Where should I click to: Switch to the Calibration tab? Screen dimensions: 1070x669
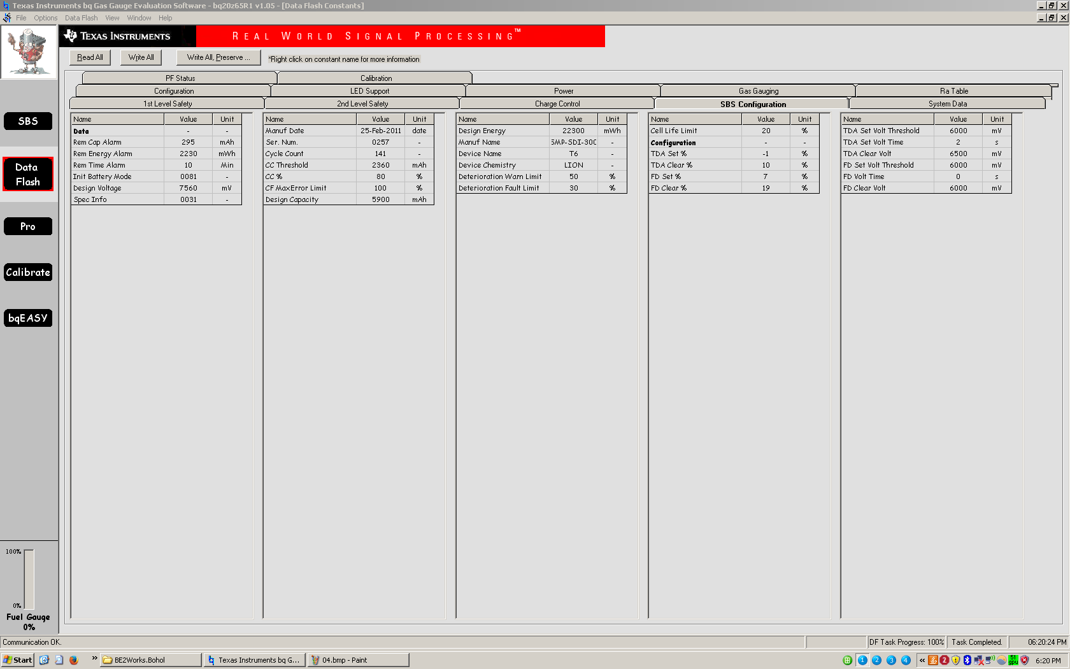[376, 78]
